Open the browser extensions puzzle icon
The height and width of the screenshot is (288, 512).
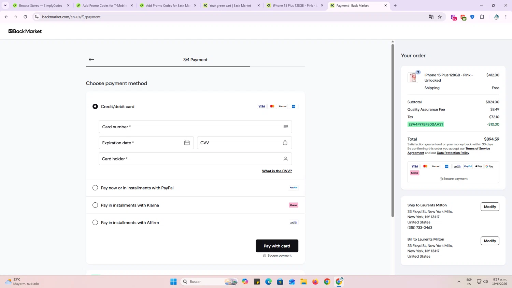coord(482,17)
